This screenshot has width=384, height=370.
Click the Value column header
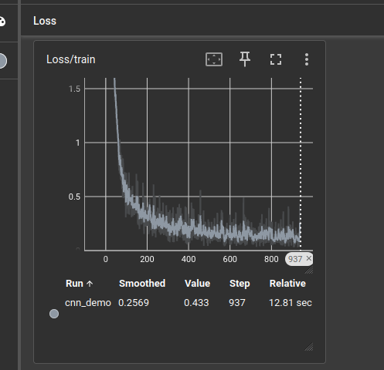[197, 284]
